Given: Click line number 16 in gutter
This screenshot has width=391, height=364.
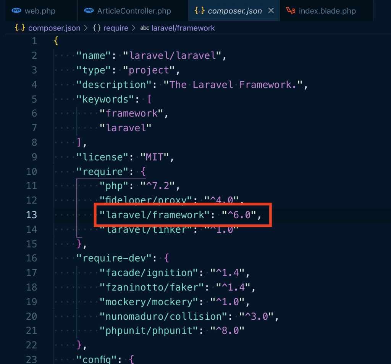Looking at the screenshot, I should click(x=32, y=258).
